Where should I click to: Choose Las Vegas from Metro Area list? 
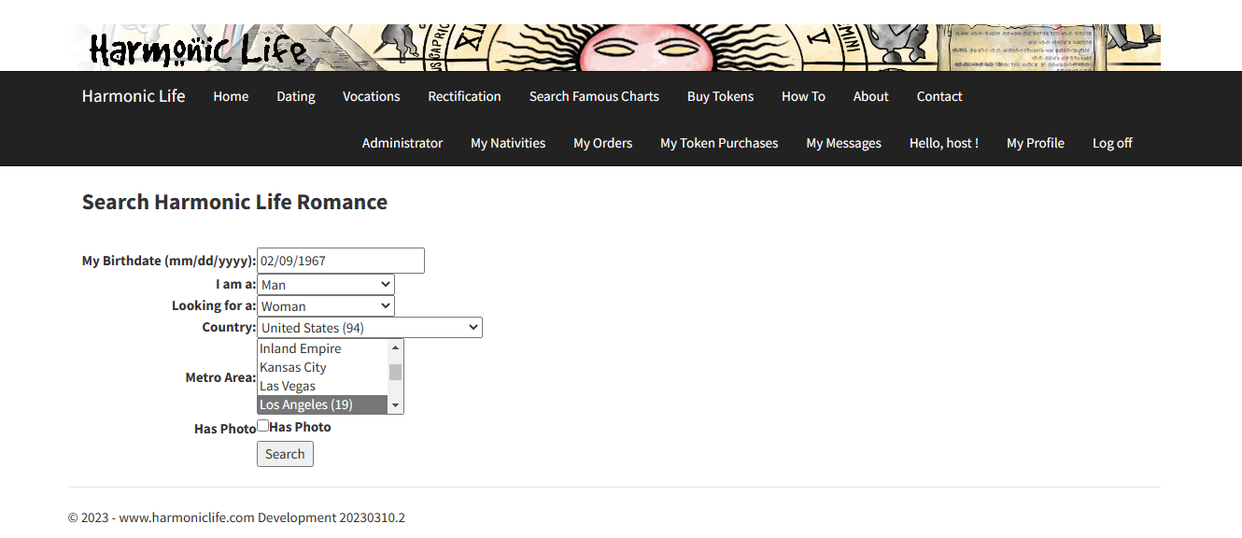[288, 386]
